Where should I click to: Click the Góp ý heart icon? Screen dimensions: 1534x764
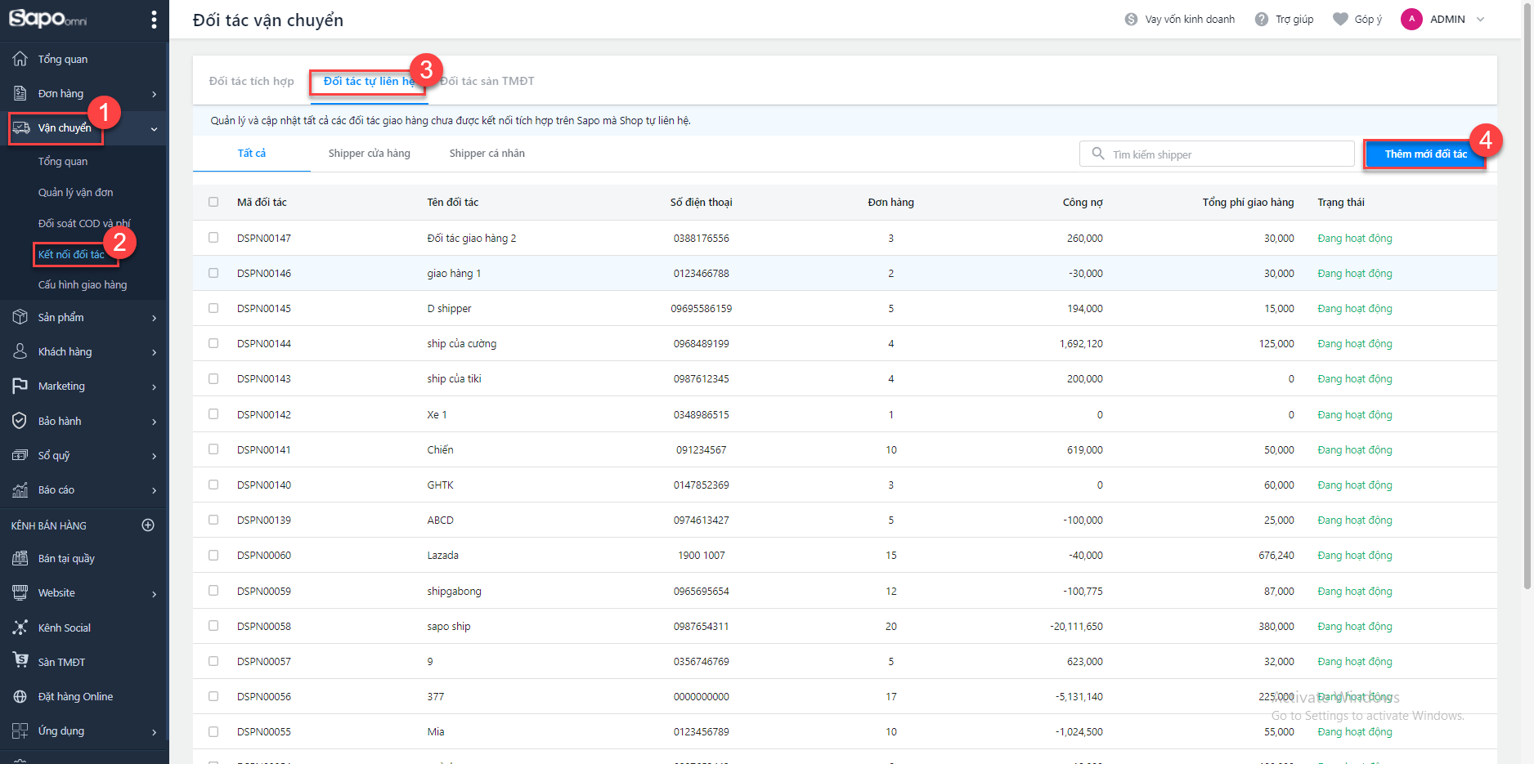[x=1340, y=19]
